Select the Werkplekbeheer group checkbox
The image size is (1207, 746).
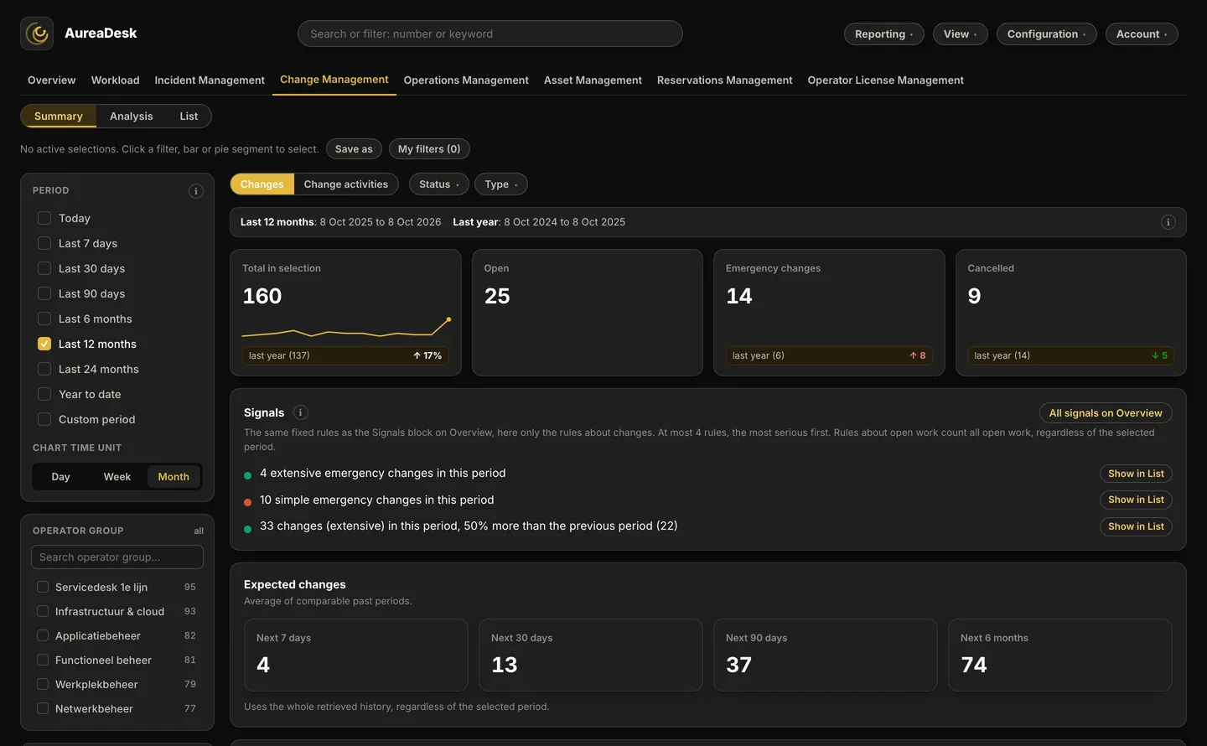(x=43, y=684)
